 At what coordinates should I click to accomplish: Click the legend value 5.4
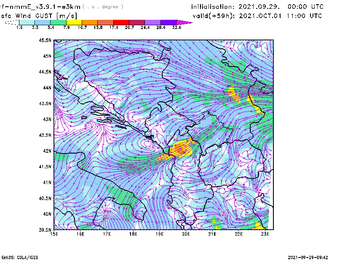click(51, 27)
